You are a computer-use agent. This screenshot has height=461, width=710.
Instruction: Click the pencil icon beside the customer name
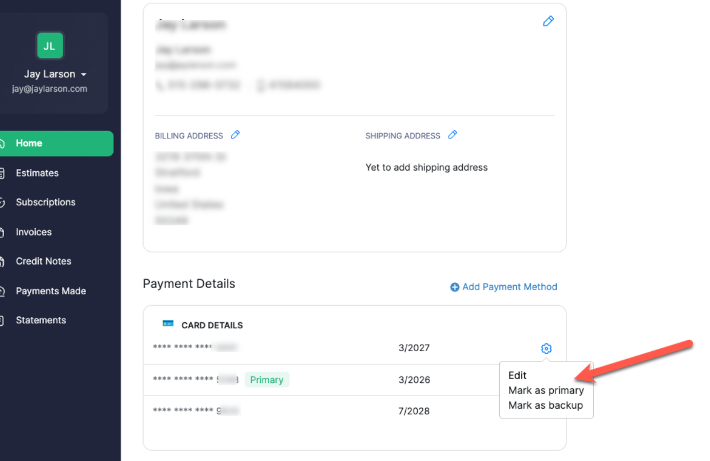coord(548,21)
